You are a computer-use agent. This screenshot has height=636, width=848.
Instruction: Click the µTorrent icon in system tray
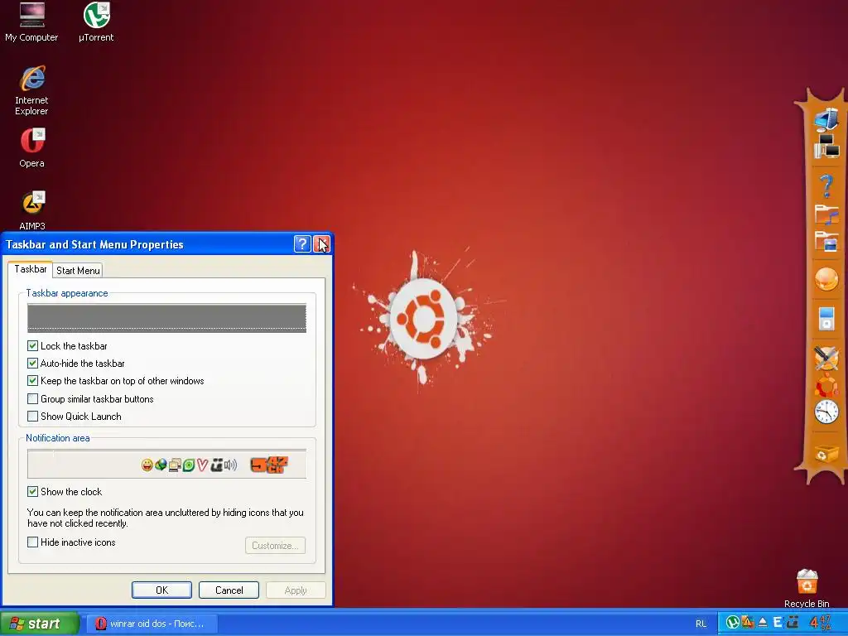tap(732, 623)
